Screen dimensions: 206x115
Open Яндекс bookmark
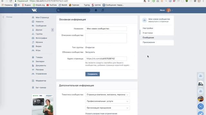point(26,5)
